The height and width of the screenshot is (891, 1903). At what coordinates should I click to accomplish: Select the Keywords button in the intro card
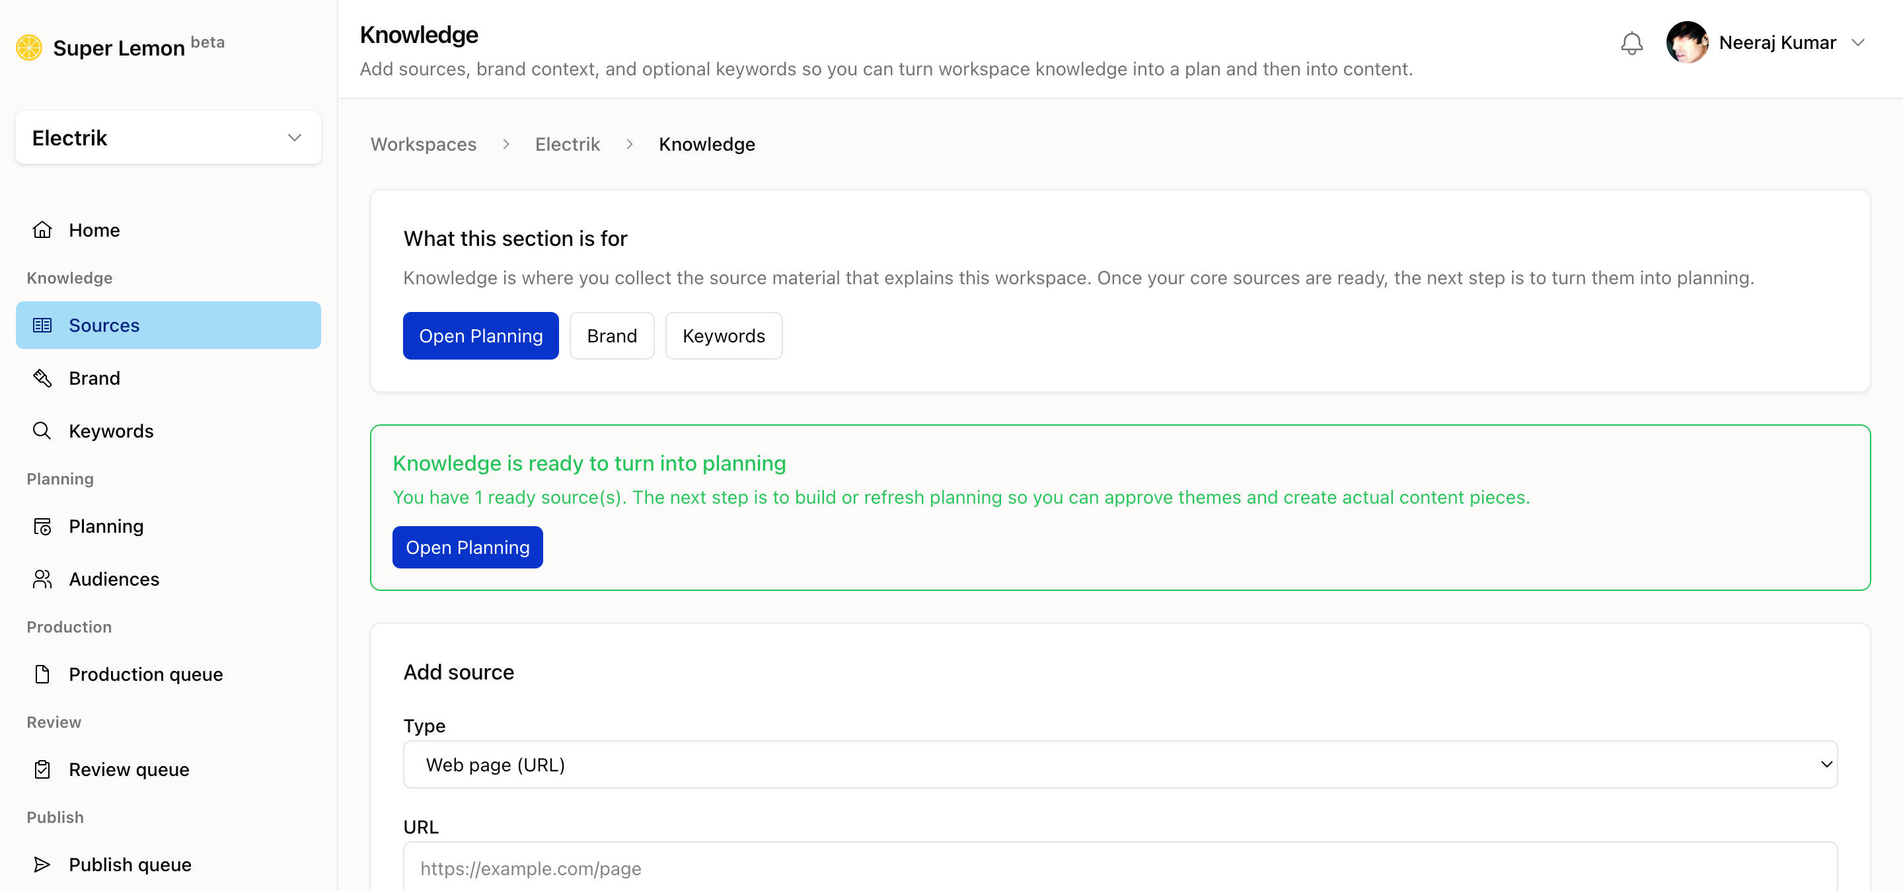[x=724, y=335]
